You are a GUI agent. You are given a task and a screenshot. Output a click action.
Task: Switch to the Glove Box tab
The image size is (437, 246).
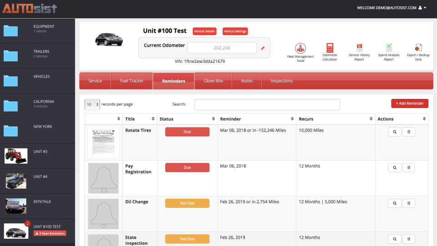213,81
